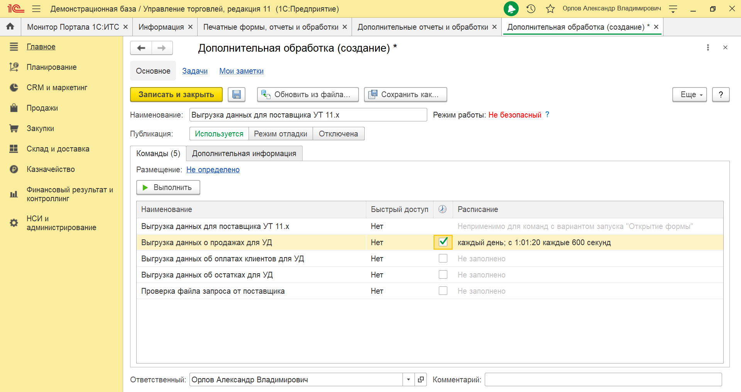The width and height of the screenshot is (741, 392).
Task: Open the Не определено placement link
Action: click(213, 170)
